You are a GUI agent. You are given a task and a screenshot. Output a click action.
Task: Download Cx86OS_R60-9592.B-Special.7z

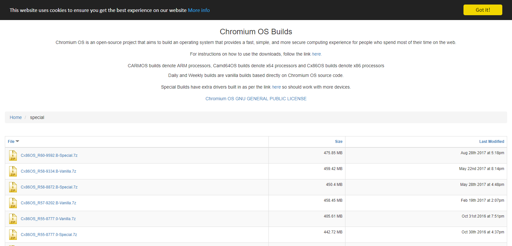click(49, 155)
